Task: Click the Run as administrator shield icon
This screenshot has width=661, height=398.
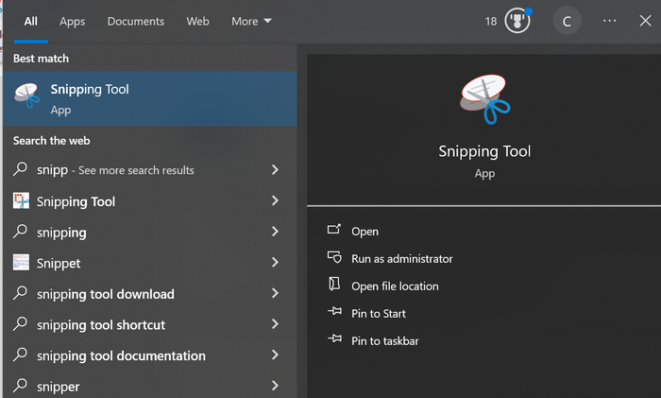Action: pos(333,258)
